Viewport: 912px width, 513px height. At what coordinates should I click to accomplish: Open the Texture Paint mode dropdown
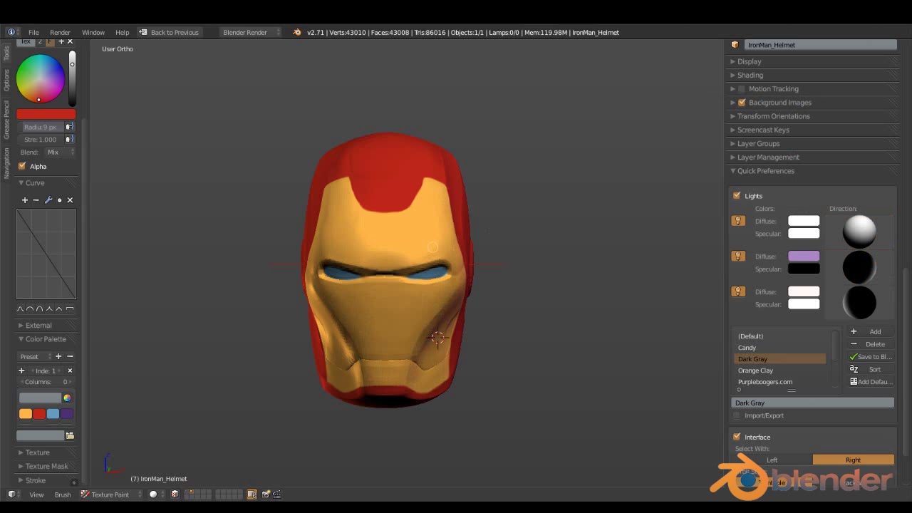[x=110, y=494]
